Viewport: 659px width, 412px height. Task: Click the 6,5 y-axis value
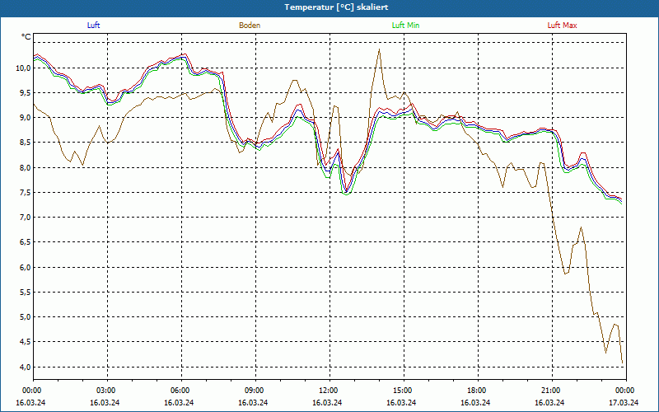click(26, 242)
